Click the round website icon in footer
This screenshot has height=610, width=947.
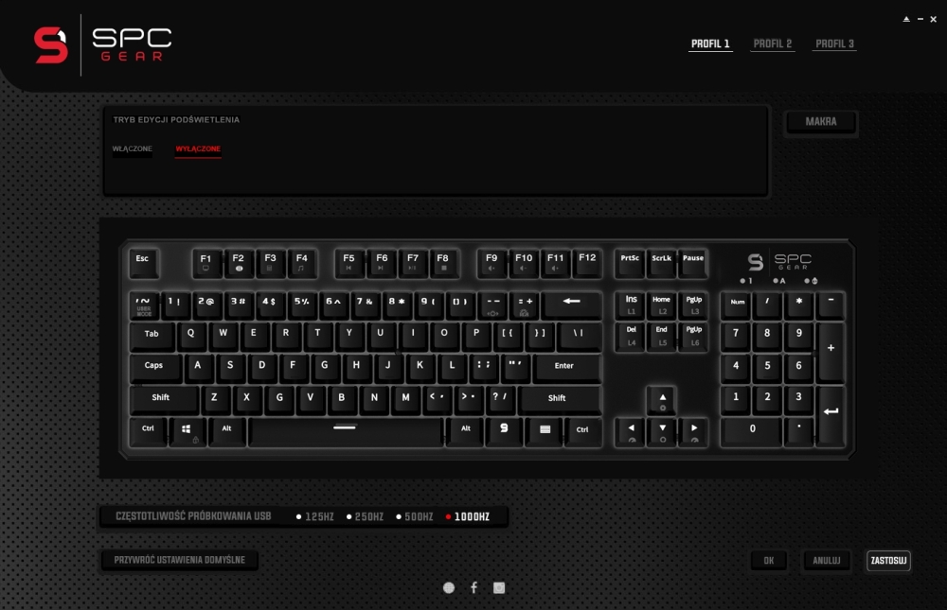coord(449,587)
